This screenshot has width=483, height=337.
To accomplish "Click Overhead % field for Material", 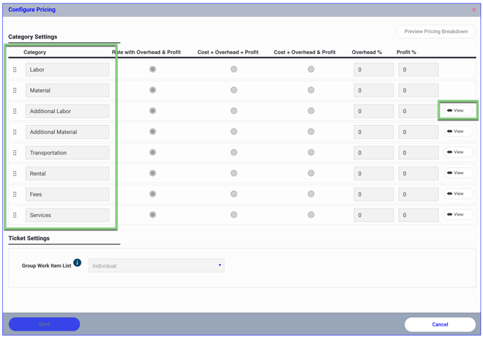I will [x=373, y=91].
